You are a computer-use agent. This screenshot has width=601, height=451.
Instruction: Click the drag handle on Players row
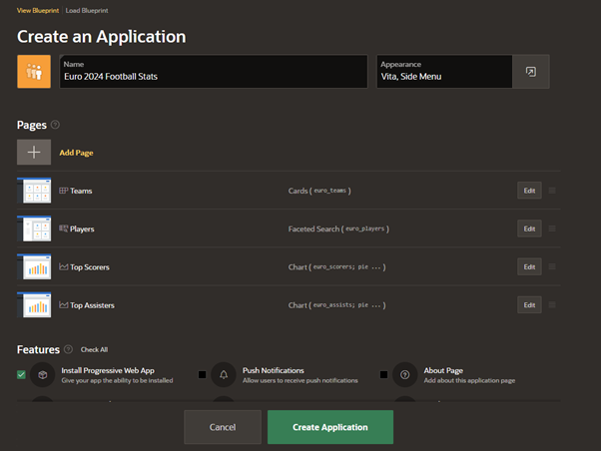click(x=552, y=228)
